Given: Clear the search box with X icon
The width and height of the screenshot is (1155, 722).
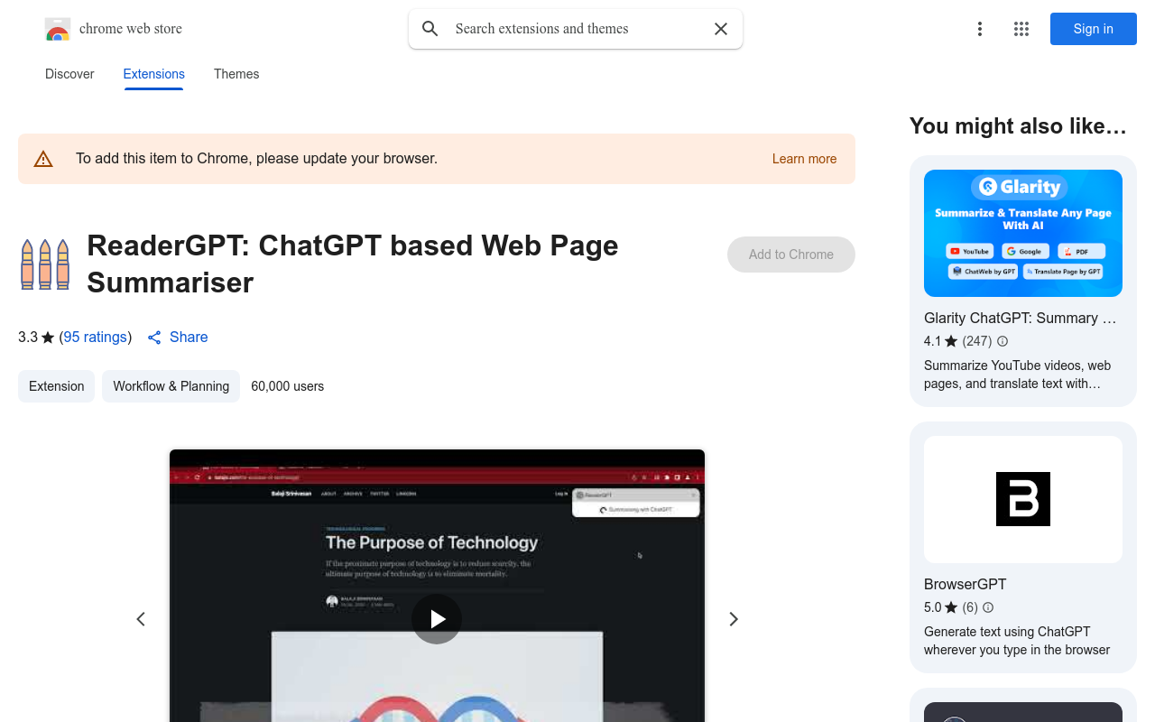Looking at the screenshot, I should [721, 29].
